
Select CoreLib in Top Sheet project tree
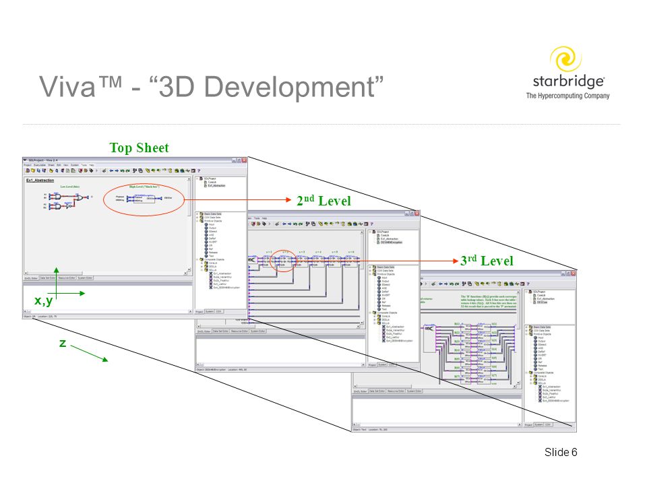pyautogui.click(x=210, y=182)
